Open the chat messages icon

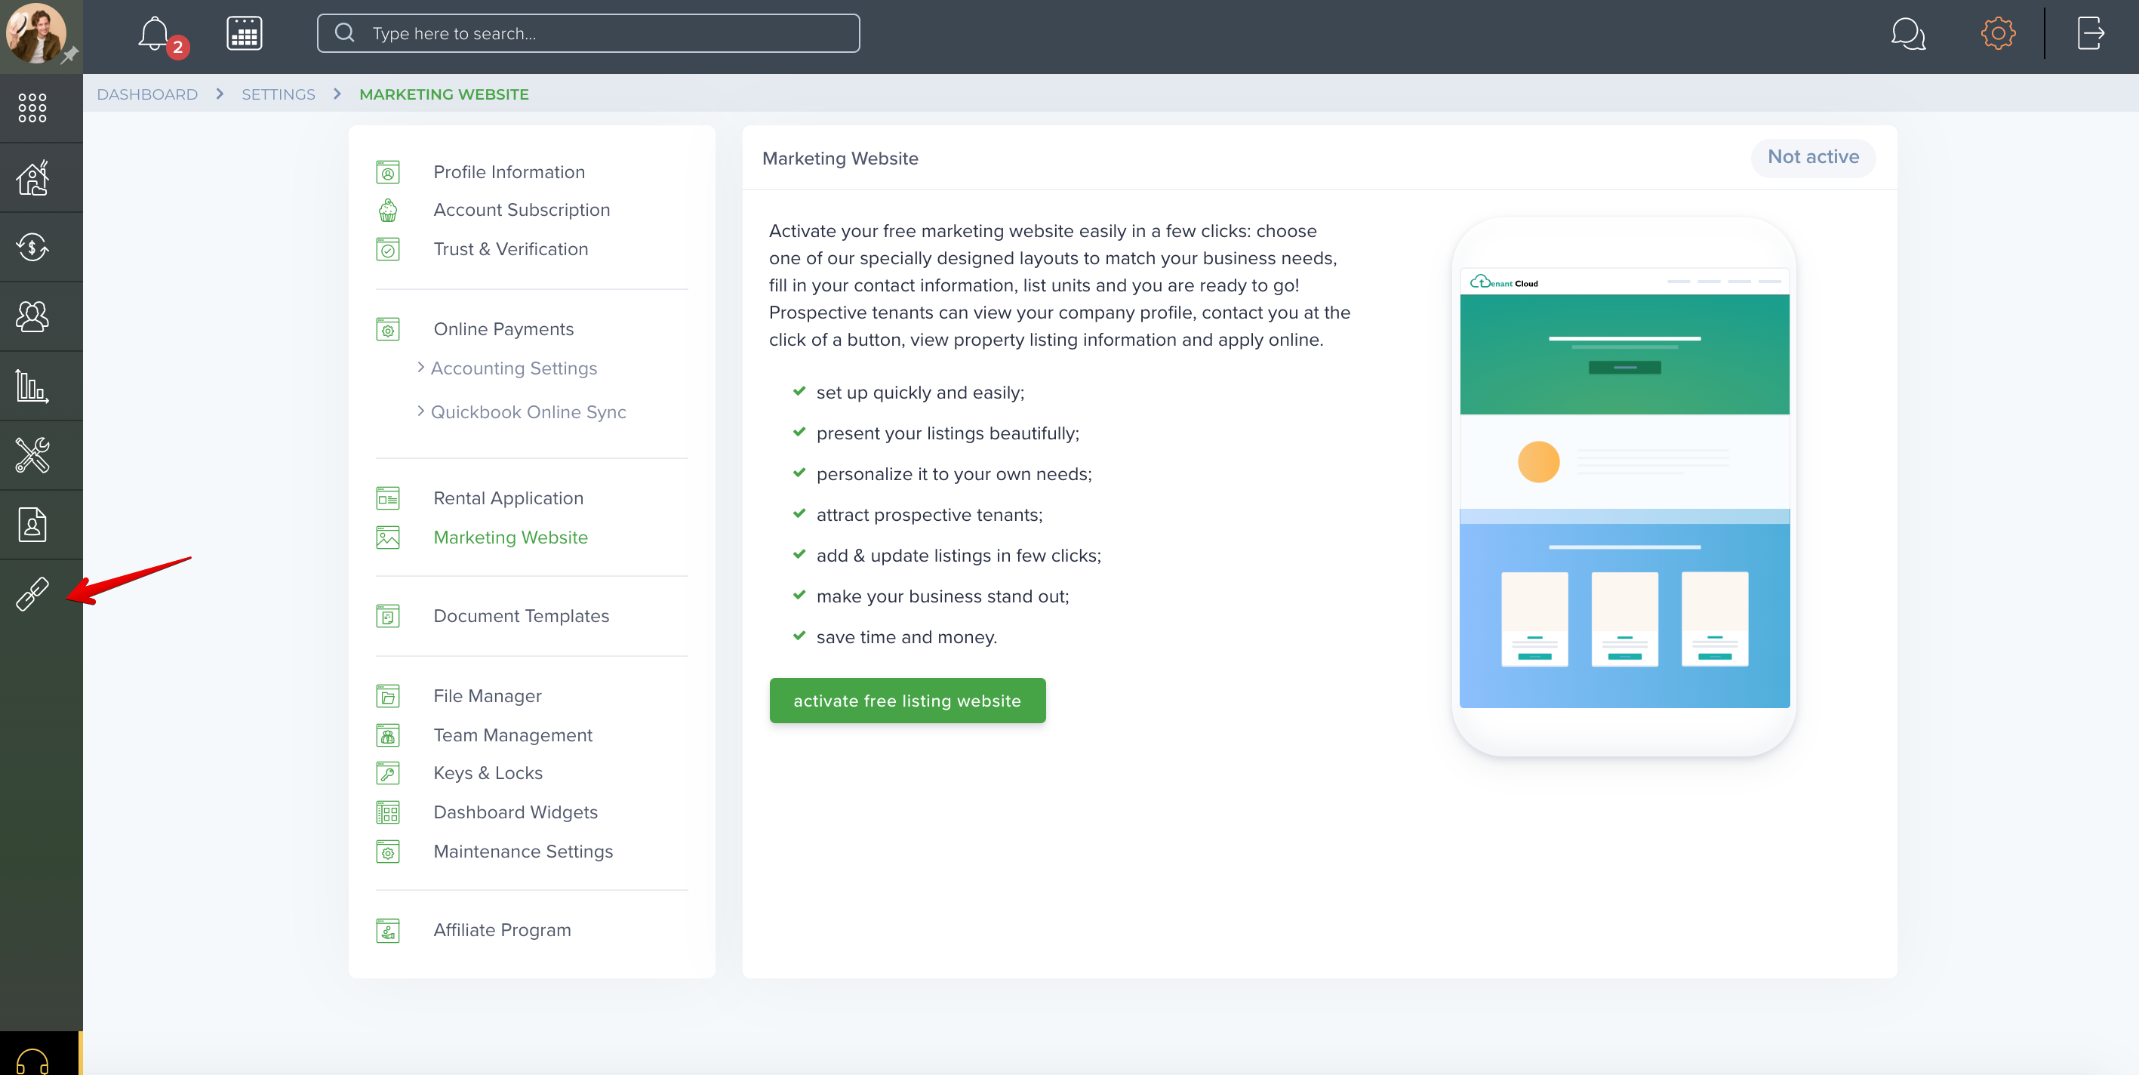(x=1907, y=34)
